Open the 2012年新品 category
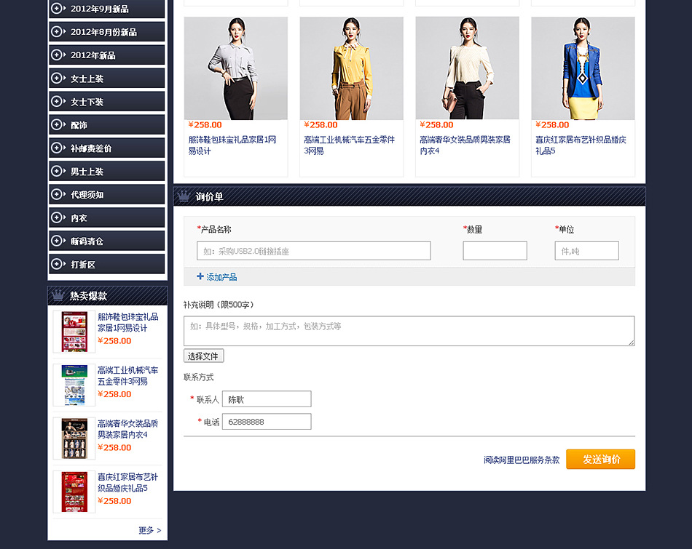The image size is (692, 549). [x=107, y=55]
